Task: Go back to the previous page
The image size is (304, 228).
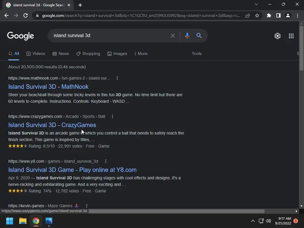Action: 7,15
